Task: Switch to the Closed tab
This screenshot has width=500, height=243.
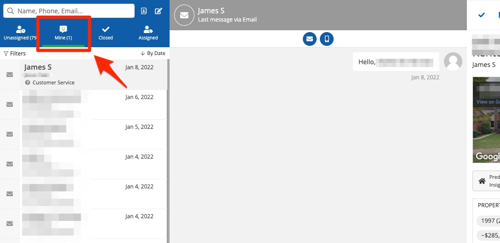Action: tap(106, 33)
